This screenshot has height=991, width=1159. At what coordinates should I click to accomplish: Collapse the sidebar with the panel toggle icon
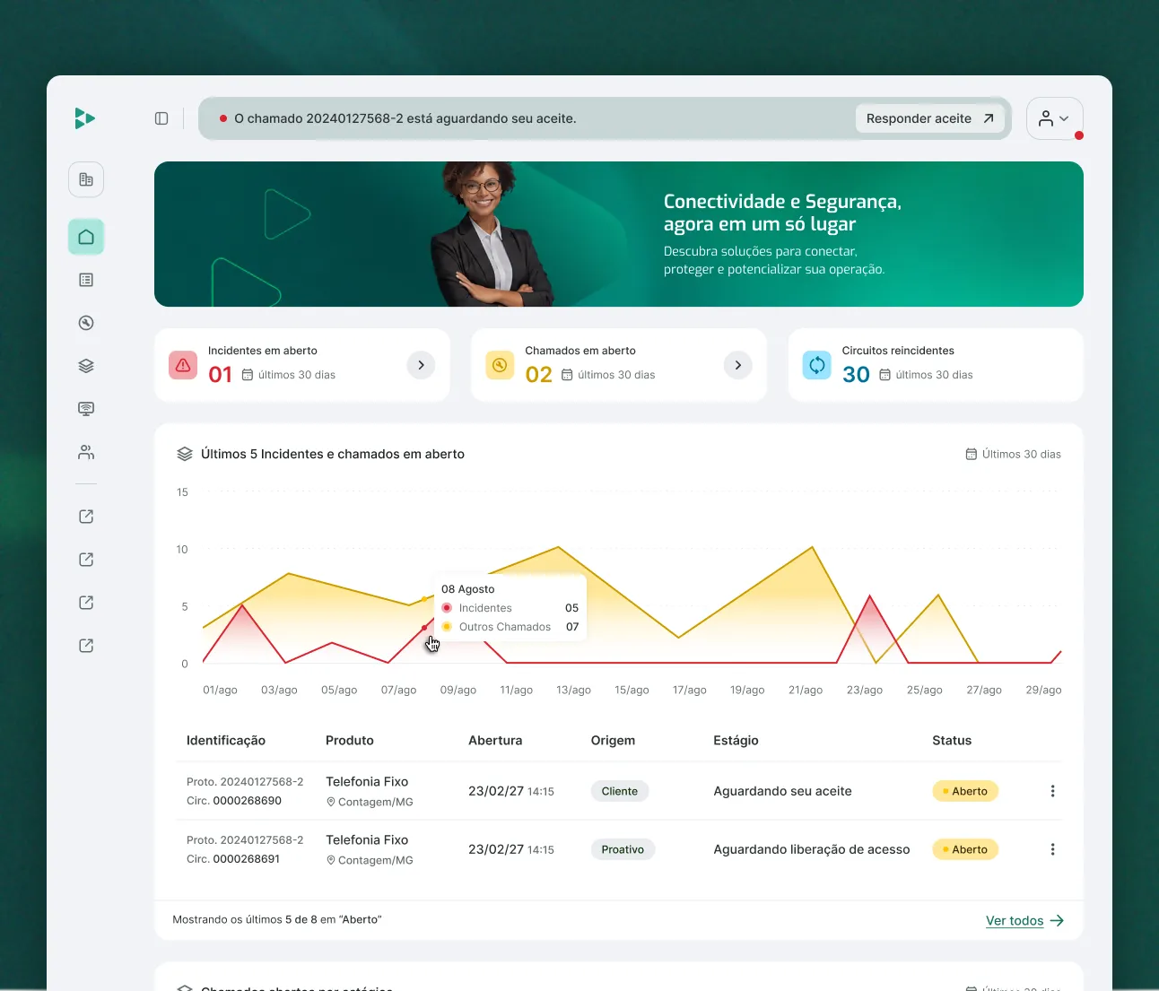(161, 118)
